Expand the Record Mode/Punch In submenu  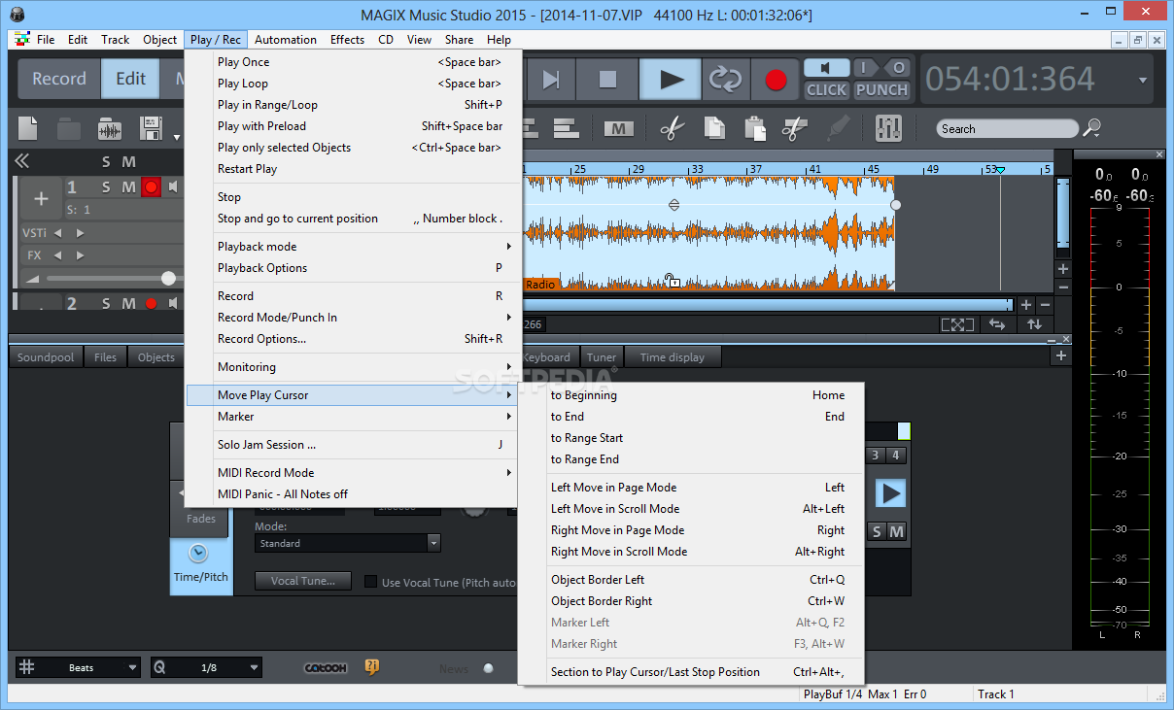point(354,318)
